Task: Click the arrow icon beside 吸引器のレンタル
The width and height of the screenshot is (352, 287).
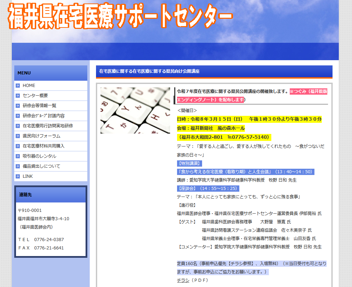Action: [18, 156]
